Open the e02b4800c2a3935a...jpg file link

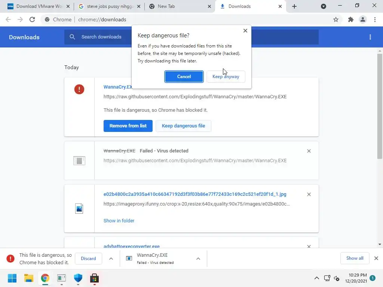[x=195, y=194]
